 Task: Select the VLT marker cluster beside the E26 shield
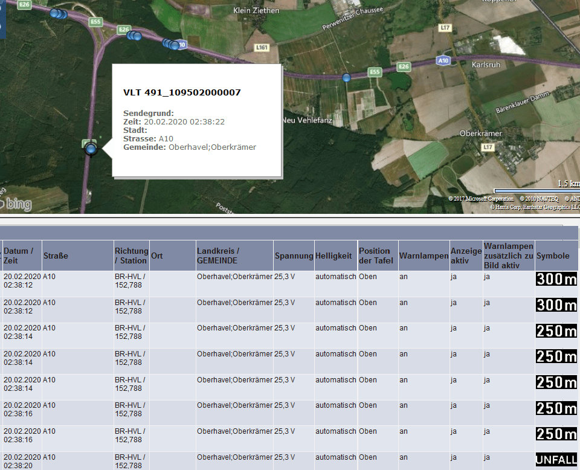click(x=134, y=35)
